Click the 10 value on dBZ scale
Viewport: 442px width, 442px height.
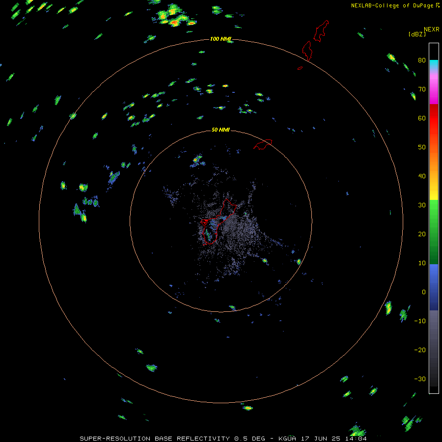(x=422, y=263)
